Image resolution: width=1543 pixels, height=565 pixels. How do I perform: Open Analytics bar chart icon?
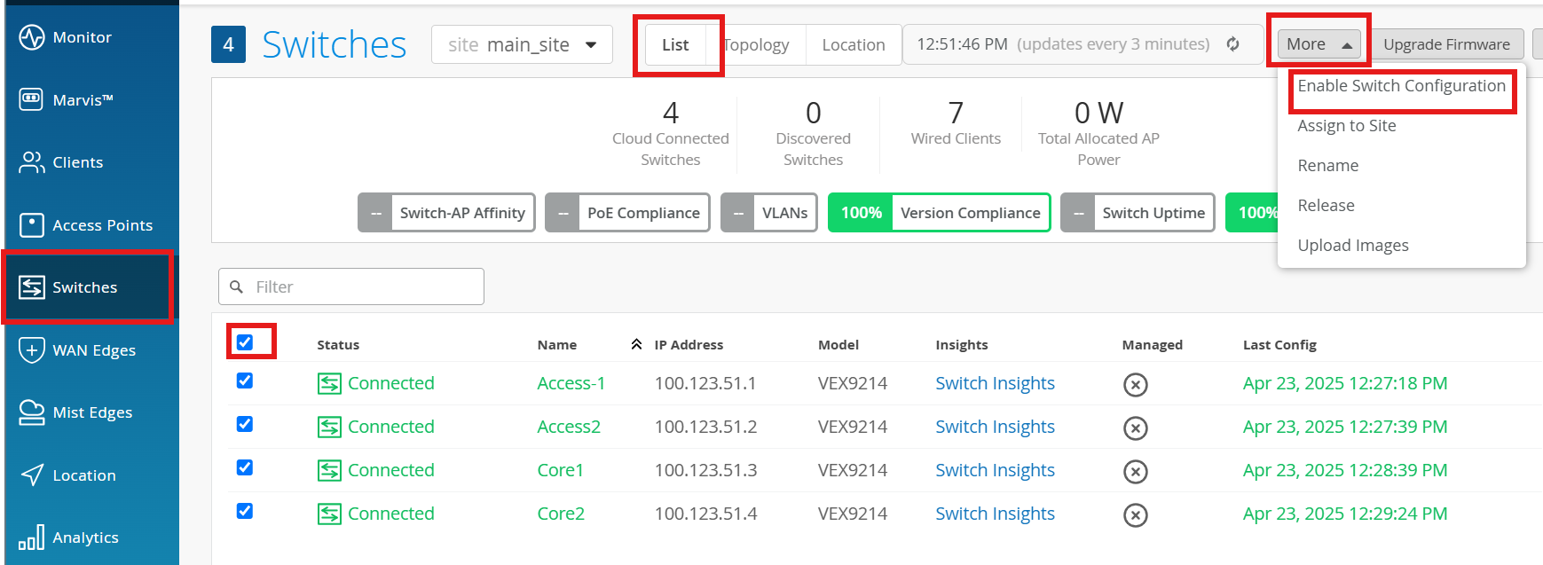pos(32,538)
